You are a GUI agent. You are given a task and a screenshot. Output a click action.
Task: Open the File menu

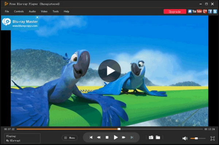(7, 11)
